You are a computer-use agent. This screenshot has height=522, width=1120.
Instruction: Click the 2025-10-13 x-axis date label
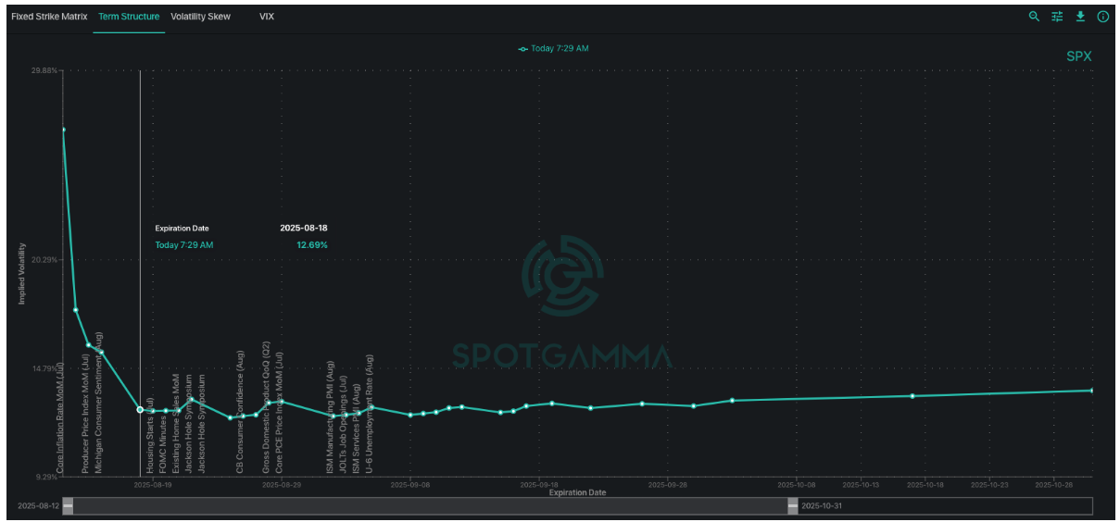pyautogui.click(x=860, y=484)
